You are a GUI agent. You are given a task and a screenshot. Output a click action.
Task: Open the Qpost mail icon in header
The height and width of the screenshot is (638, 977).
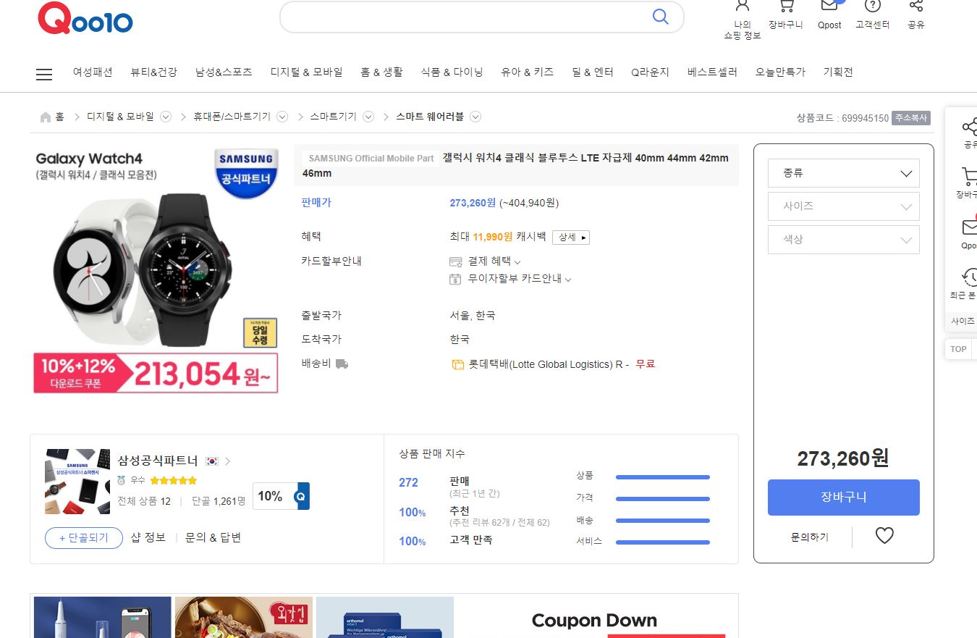(x=829, y=7)
